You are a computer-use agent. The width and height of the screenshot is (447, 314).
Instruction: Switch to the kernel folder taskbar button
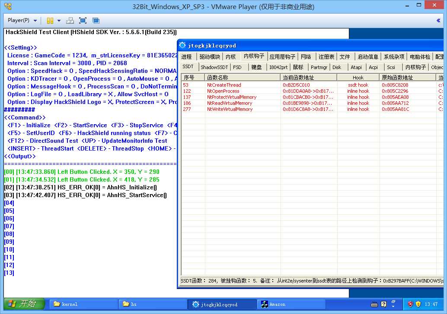pyautogui.click(x=84, y=304)
